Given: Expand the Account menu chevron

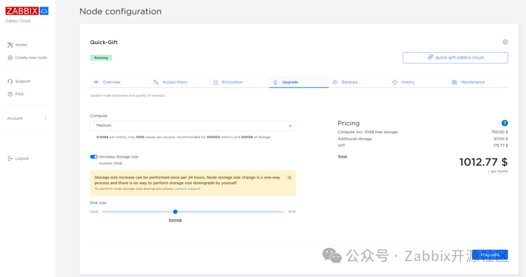Looking at the screenshot, I should pos(46,119).
